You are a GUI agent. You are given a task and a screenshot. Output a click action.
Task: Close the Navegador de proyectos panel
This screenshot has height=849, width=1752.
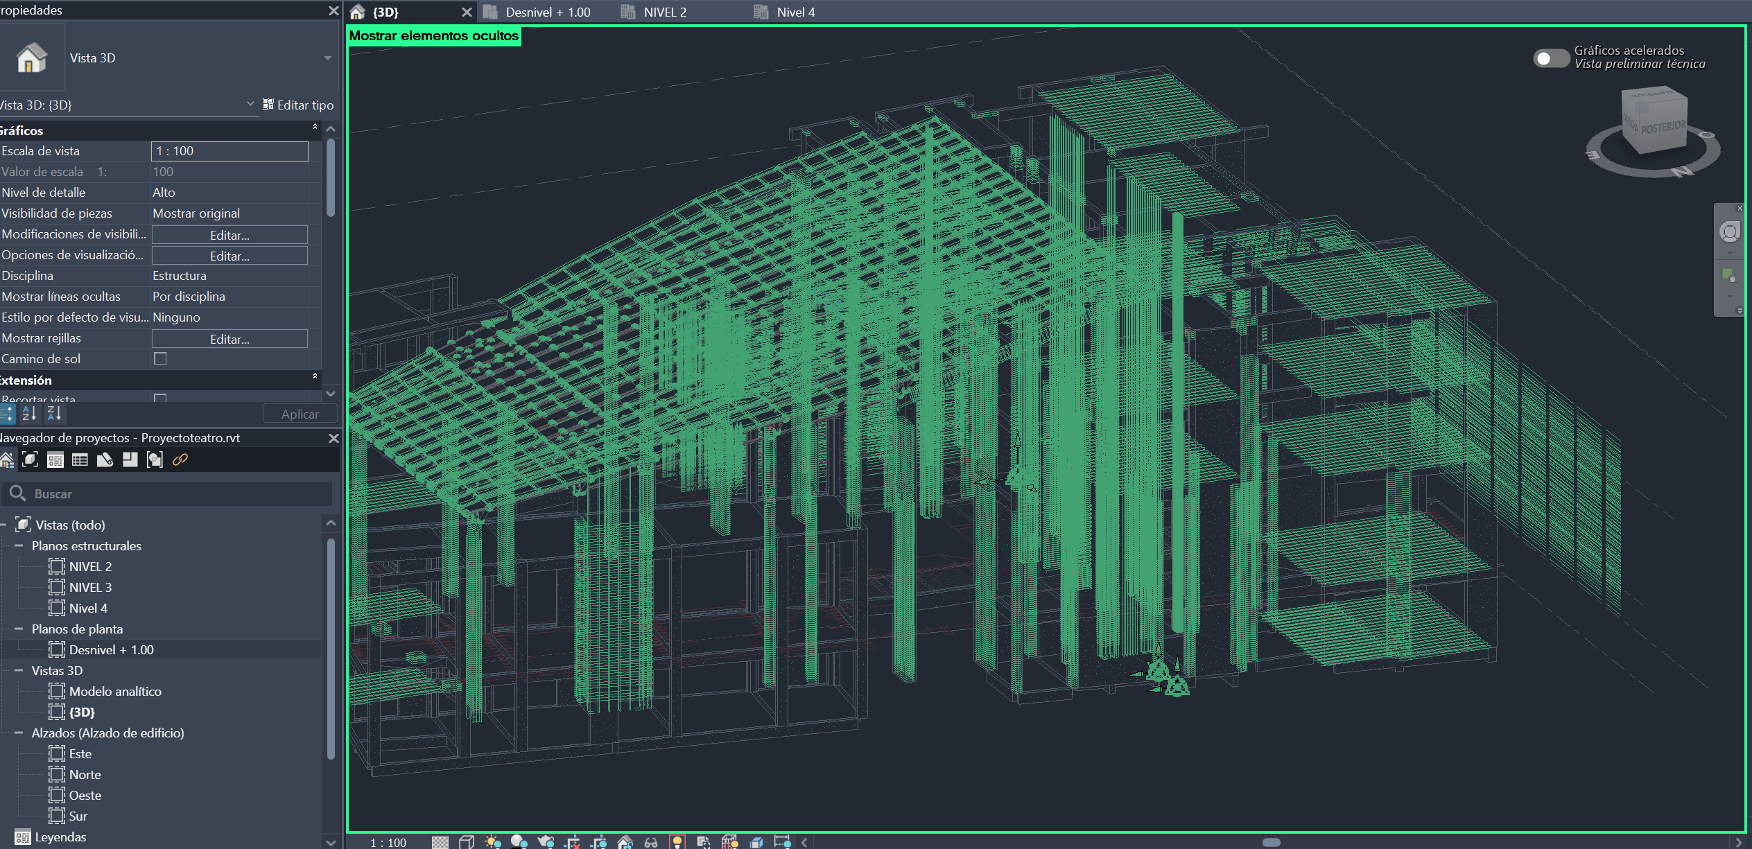(x=333, y=438)
